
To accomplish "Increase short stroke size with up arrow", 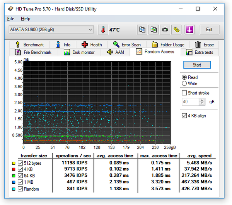I will 202,100.
